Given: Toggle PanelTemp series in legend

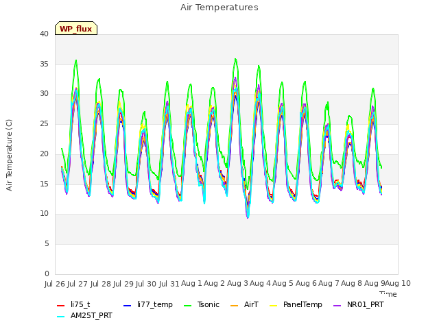Looking at the screenshot, I should tap(296, 304).
